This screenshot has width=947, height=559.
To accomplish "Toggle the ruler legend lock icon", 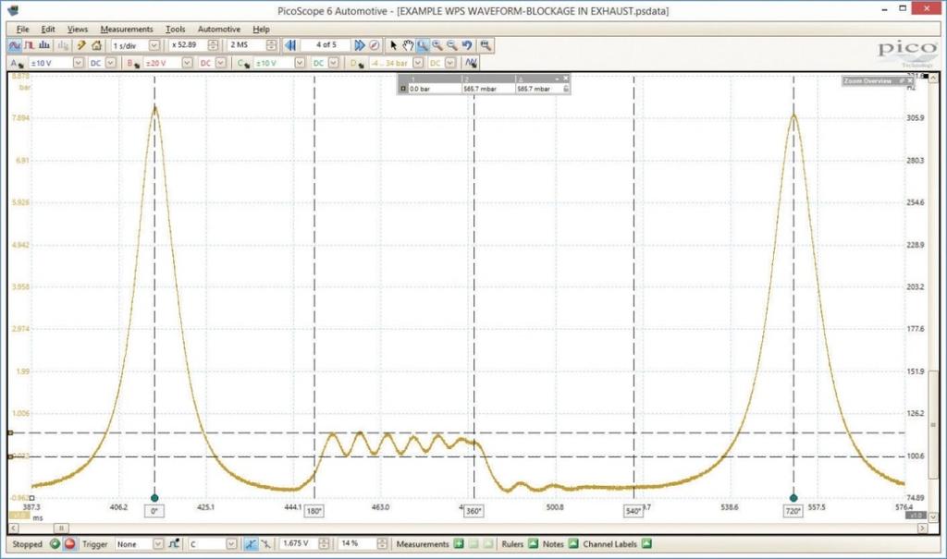I will [x=566, y=89].
